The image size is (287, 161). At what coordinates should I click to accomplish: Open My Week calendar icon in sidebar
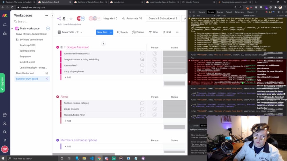pyautogui.click(x=5, y=115)
